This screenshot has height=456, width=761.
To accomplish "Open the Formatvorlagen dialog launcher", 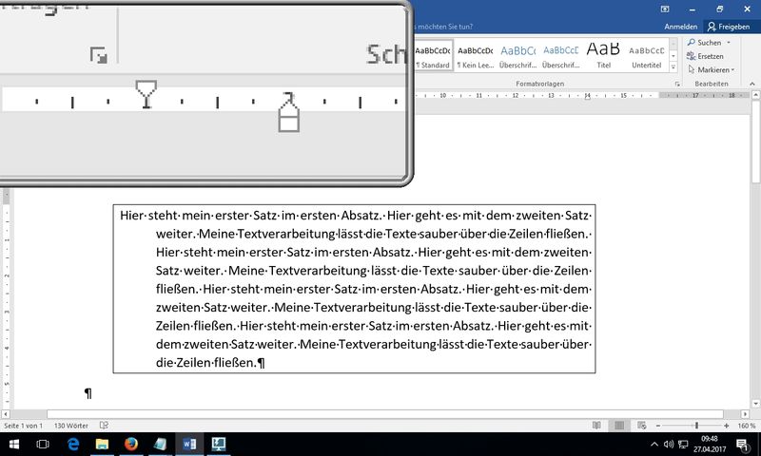I will (676, 84).
